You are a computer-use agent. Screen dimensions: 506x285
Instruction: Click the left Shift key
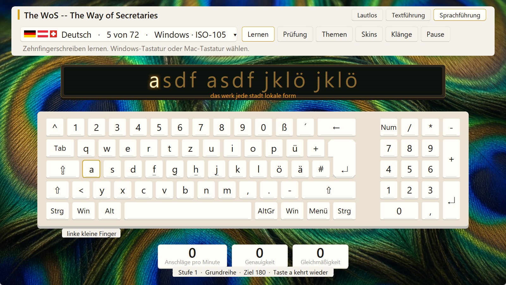[57, 190]
